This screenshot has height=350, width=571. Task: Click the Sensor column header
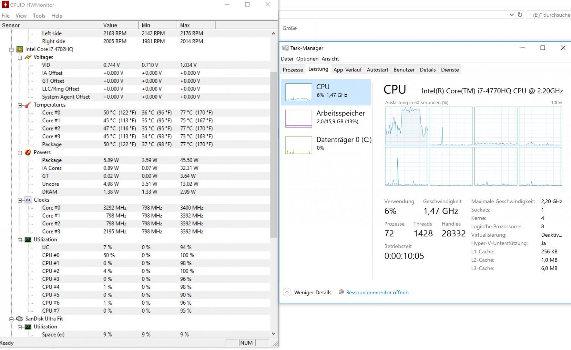click(x=50, y=25)
